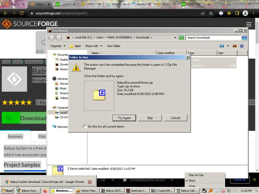The height and width of the screenshot is (194, 259).
Task: Cancel the Folder In Use dialog
Action: pyautogui.click(x=176, y=118)
